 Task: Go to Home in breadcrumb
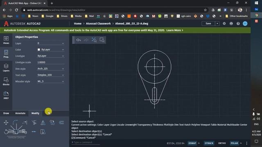pos(77,24)
